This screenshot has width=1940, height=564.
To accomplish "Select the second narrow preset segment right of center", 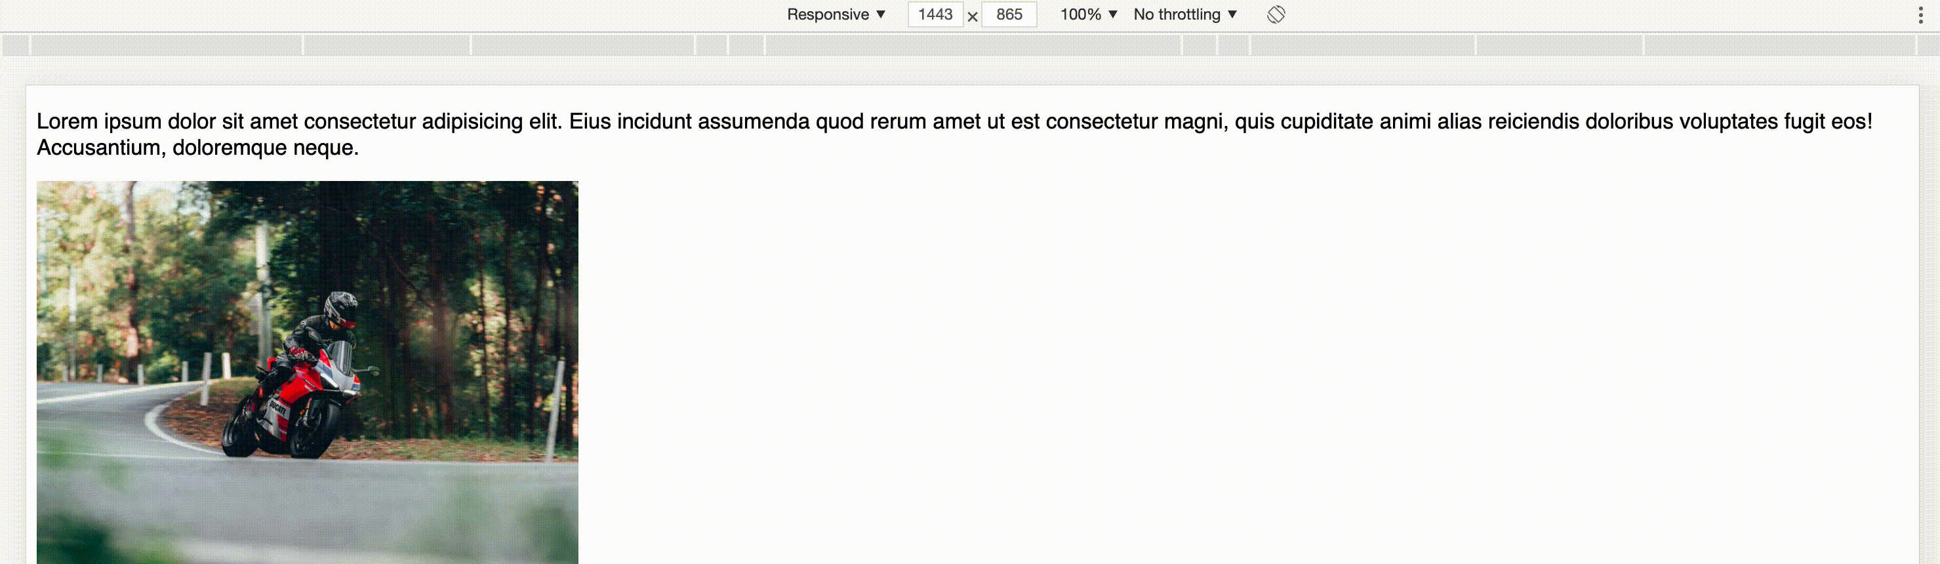I will (1234, 45).
